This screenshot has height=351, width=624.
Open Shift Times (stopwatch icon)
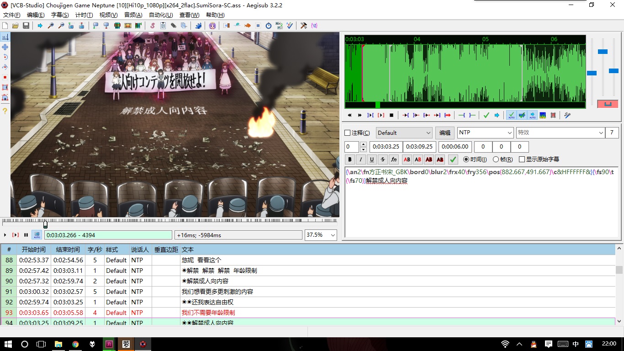[x=268, y=26]
